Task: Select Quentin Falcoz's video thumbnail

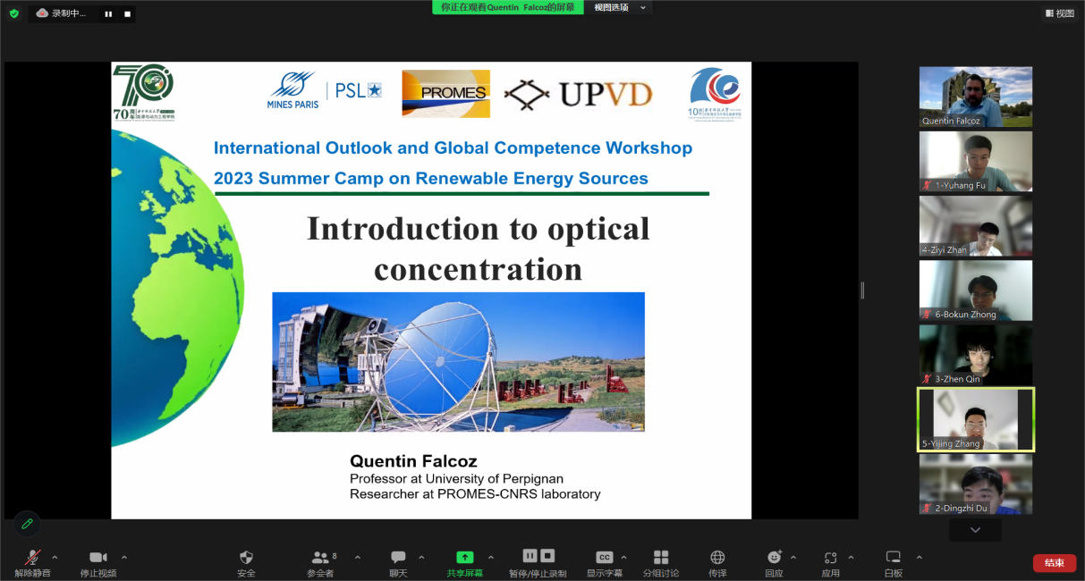Action: pyautogui.click(x=975, y=97)
